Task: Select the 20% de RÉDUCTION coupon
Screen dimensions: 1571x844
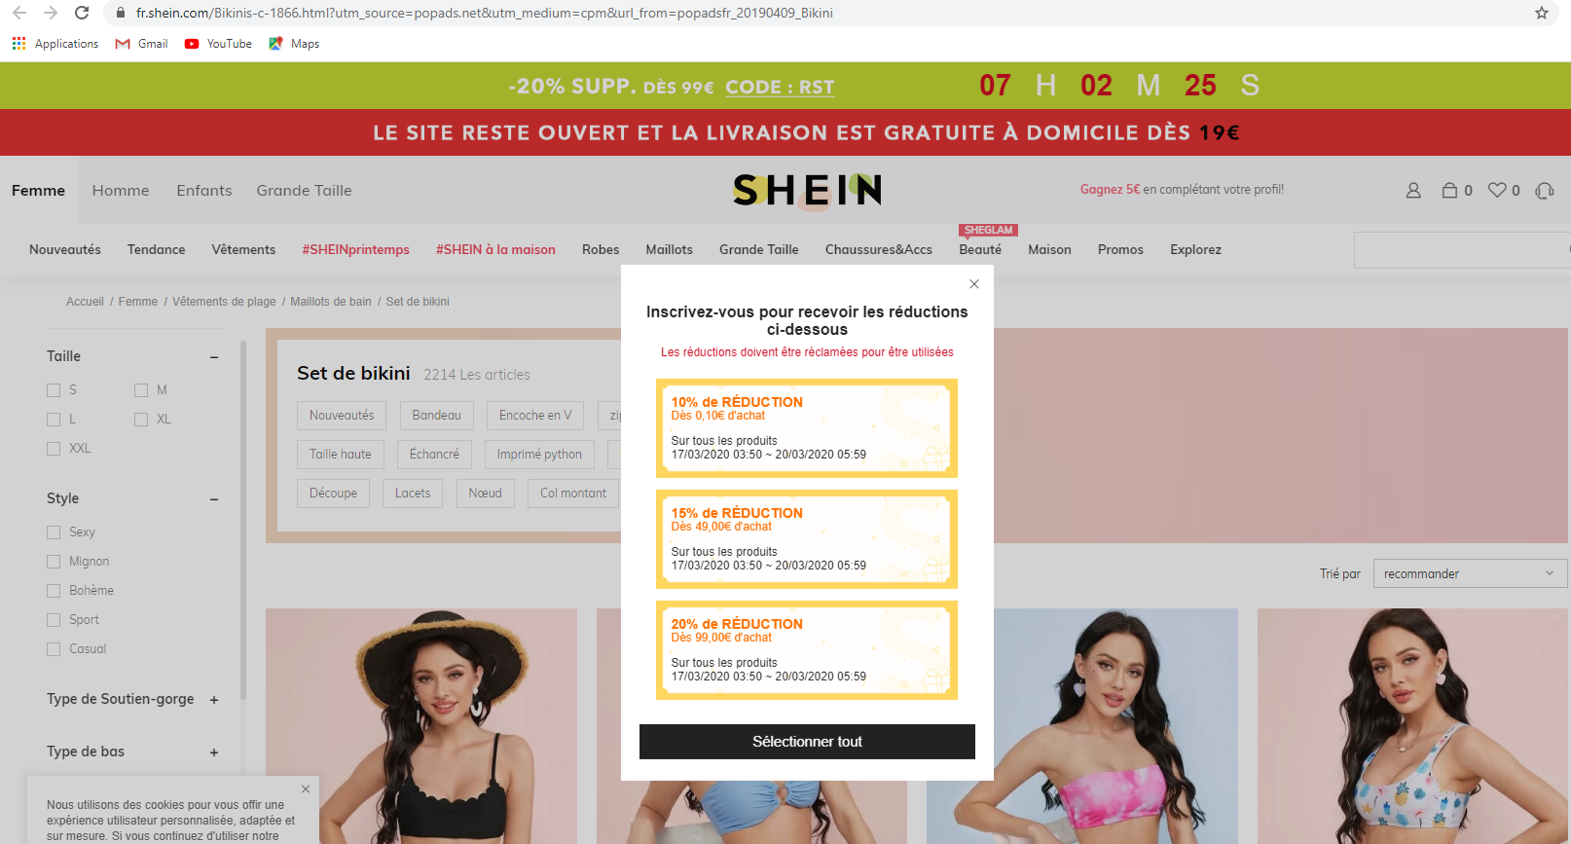Action: 807,650
